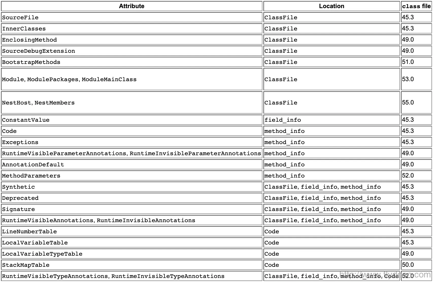Viewport: 433px width, 282px height.
Task: Select the AnnotationDefault attribute cell
Action: click(x=131, y=164)
